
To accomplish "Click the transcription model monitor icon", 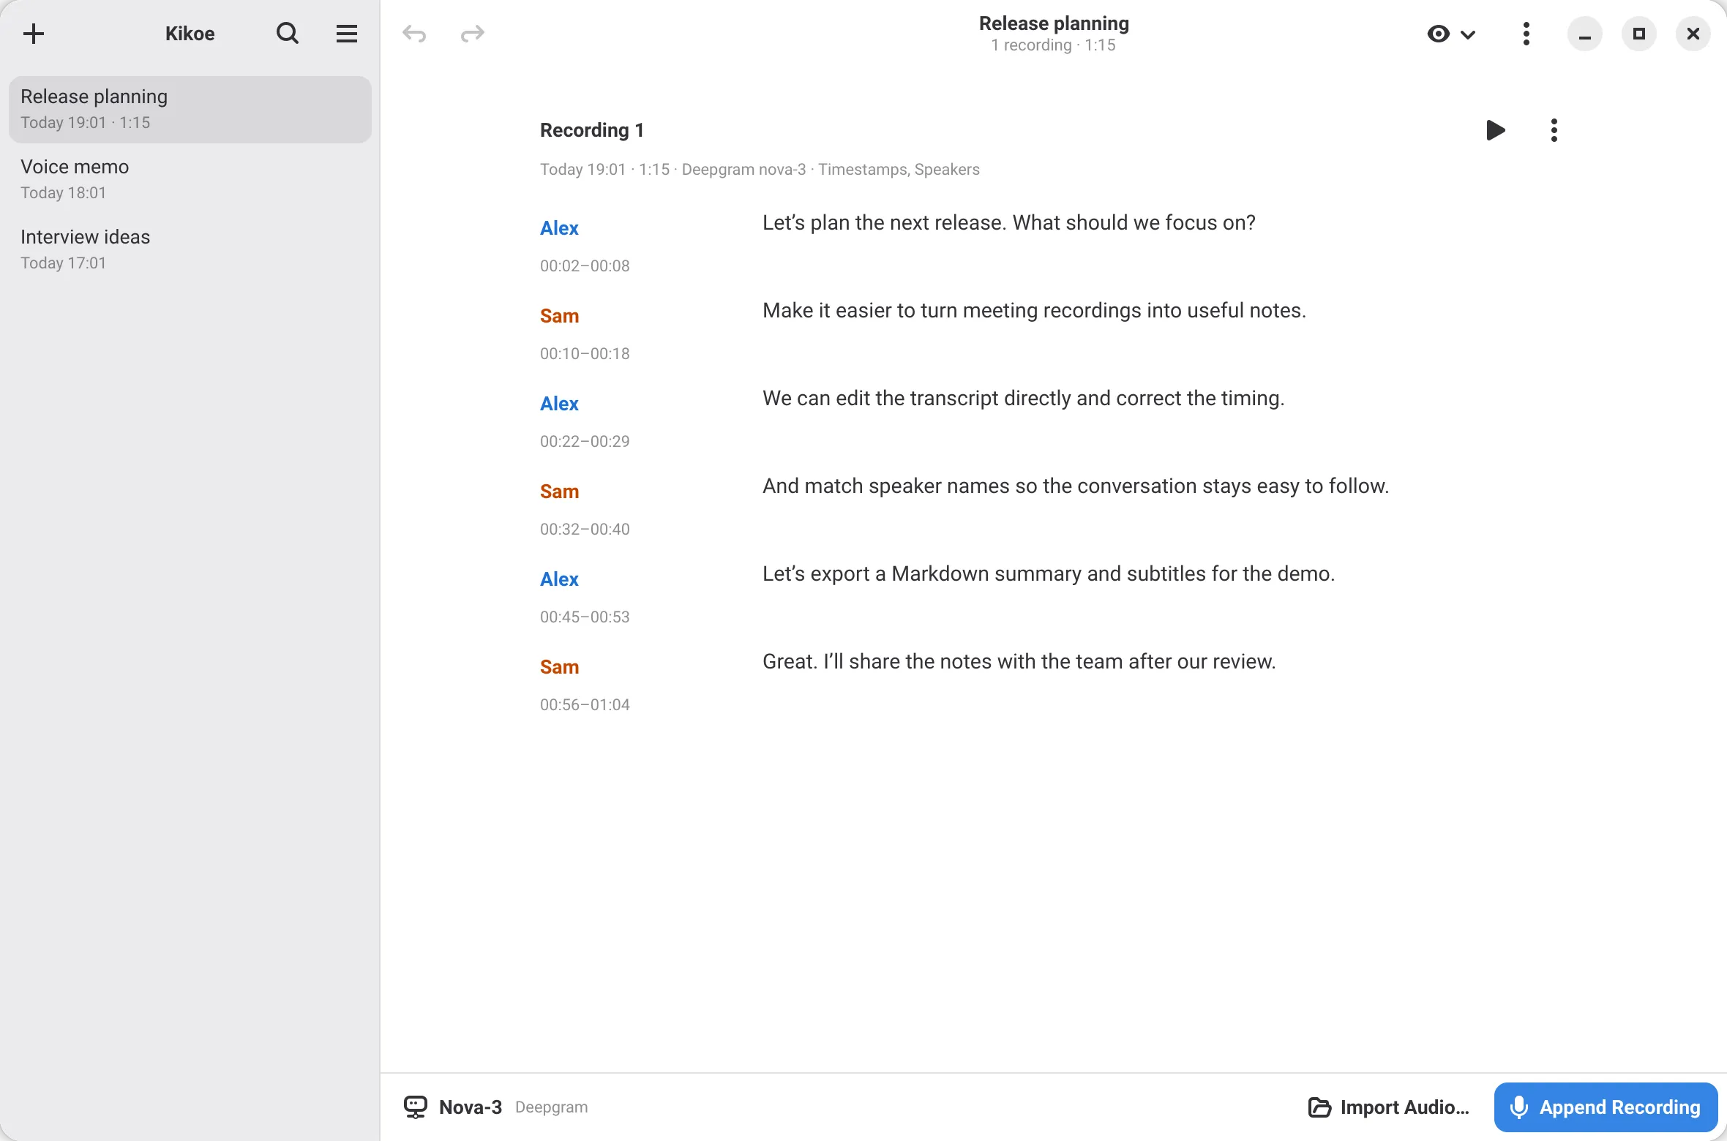I will [416, 1107].
